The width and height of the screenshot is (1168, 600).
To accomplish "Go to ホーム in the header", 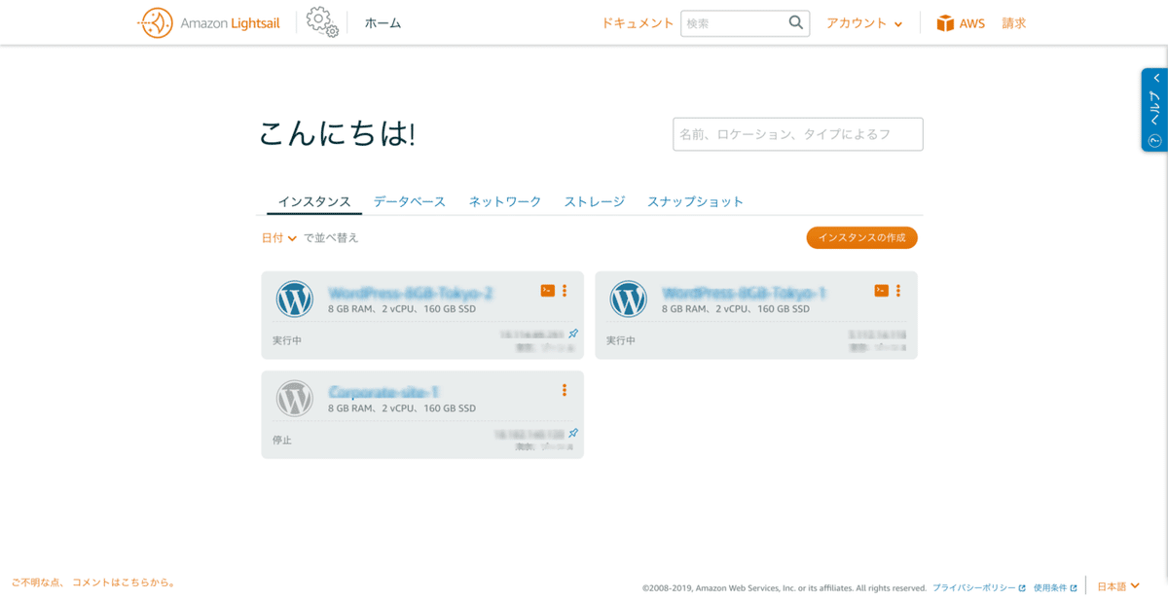I will [x=383, y=23].
